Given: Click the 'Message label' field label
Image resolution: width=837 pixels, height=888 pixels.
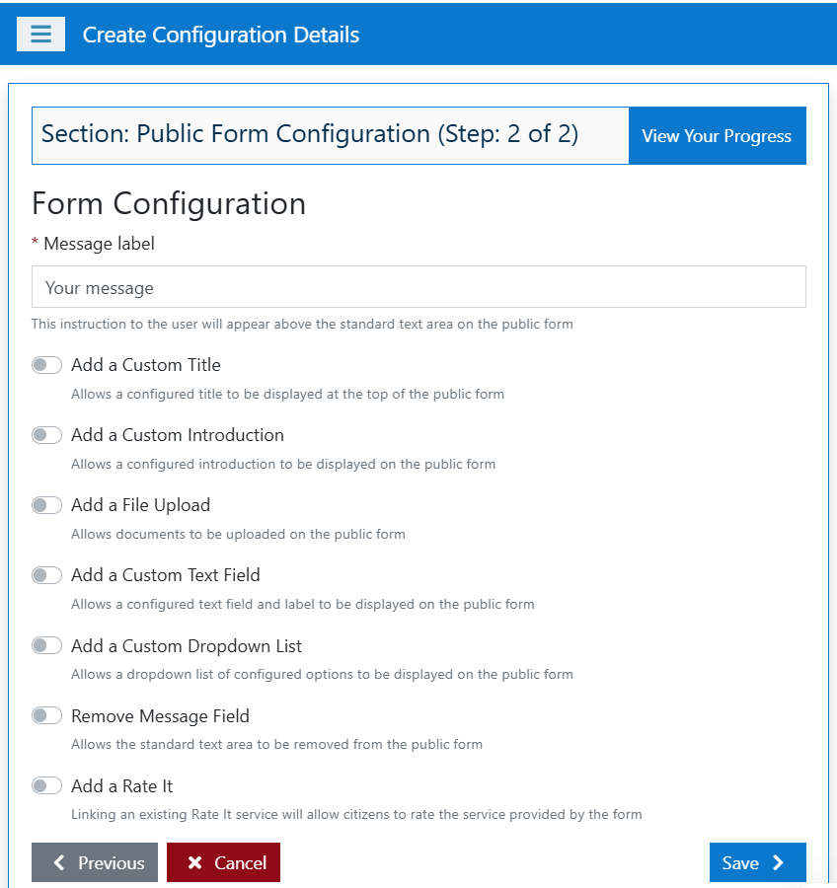Looking at the screenshot, I should [99, 244].
